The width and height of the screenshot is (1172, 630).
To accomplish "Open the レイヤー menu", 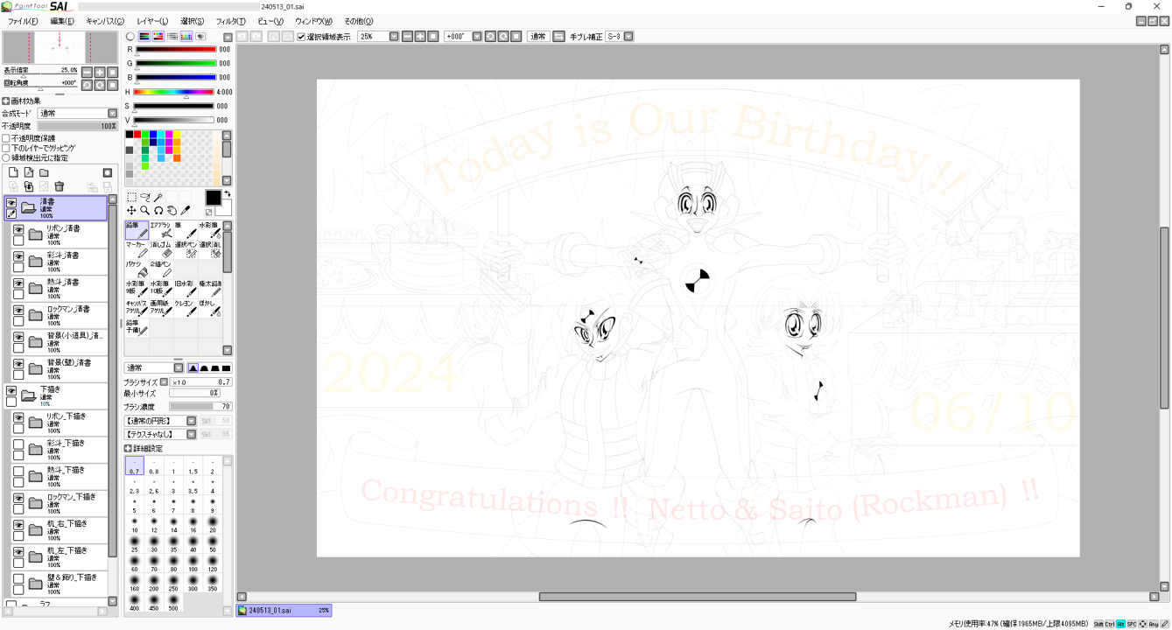I will (152, 21).
